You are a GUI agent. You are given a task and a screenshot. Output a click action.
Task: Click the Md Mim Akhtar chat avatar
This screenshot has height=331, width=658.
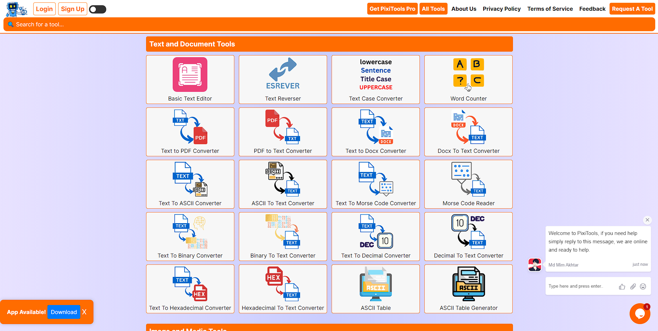[535, 265]
